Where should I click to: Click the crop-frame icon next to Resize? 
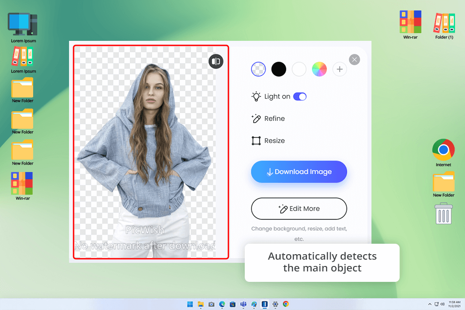tap(256, 141)
